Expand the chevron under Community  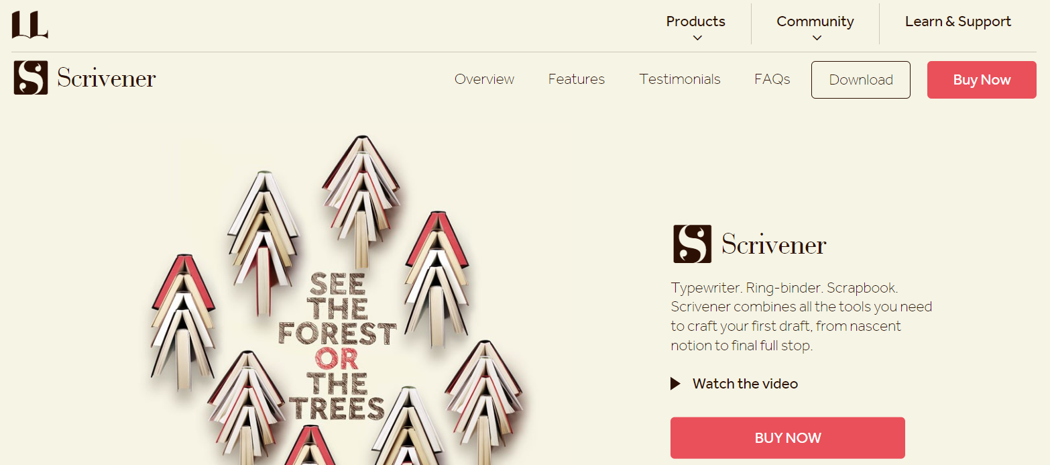[x=817, y=38]
